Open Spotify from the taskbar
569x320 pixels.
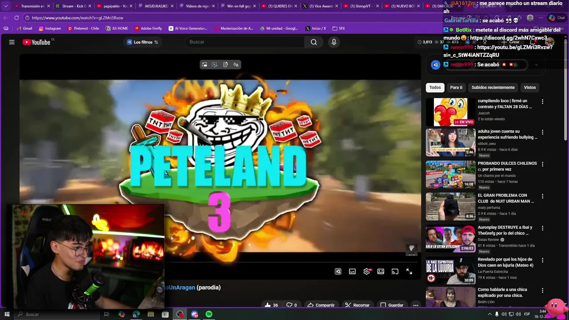pos(209,314)
